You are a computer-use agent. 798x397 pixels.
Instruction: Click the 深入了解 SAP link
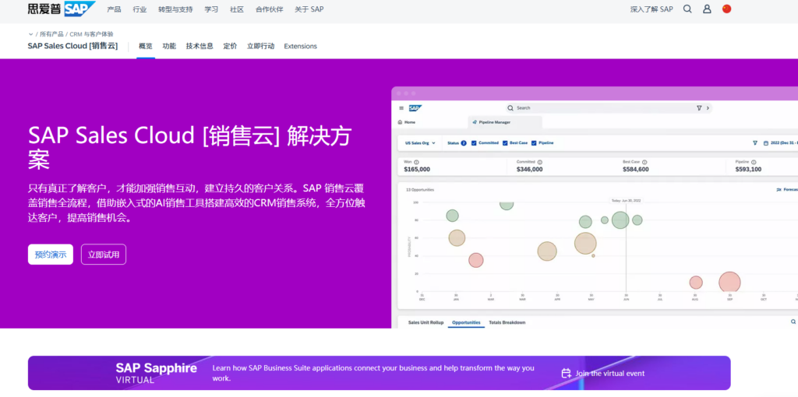pyautogui.click(x=651, y=9)
